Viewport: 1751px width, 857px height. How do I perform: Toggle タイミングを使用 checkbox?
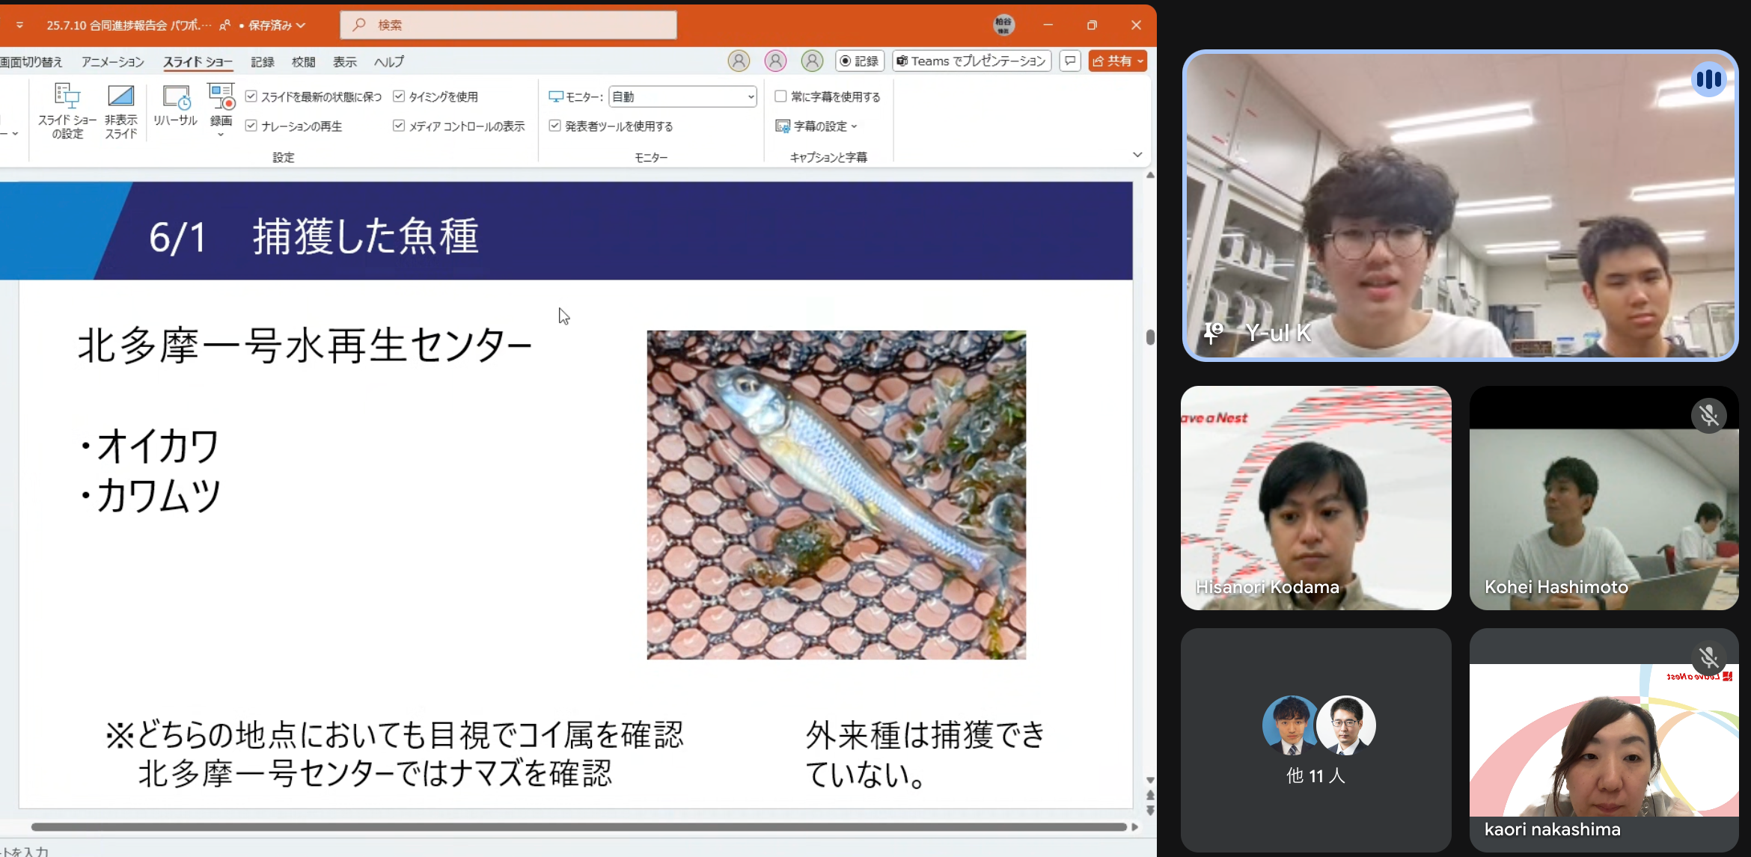click(x=399, y=96)
